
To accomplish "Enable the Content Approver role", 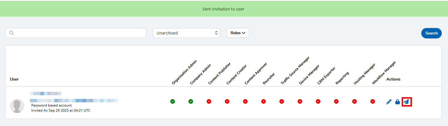I will 245,101.
